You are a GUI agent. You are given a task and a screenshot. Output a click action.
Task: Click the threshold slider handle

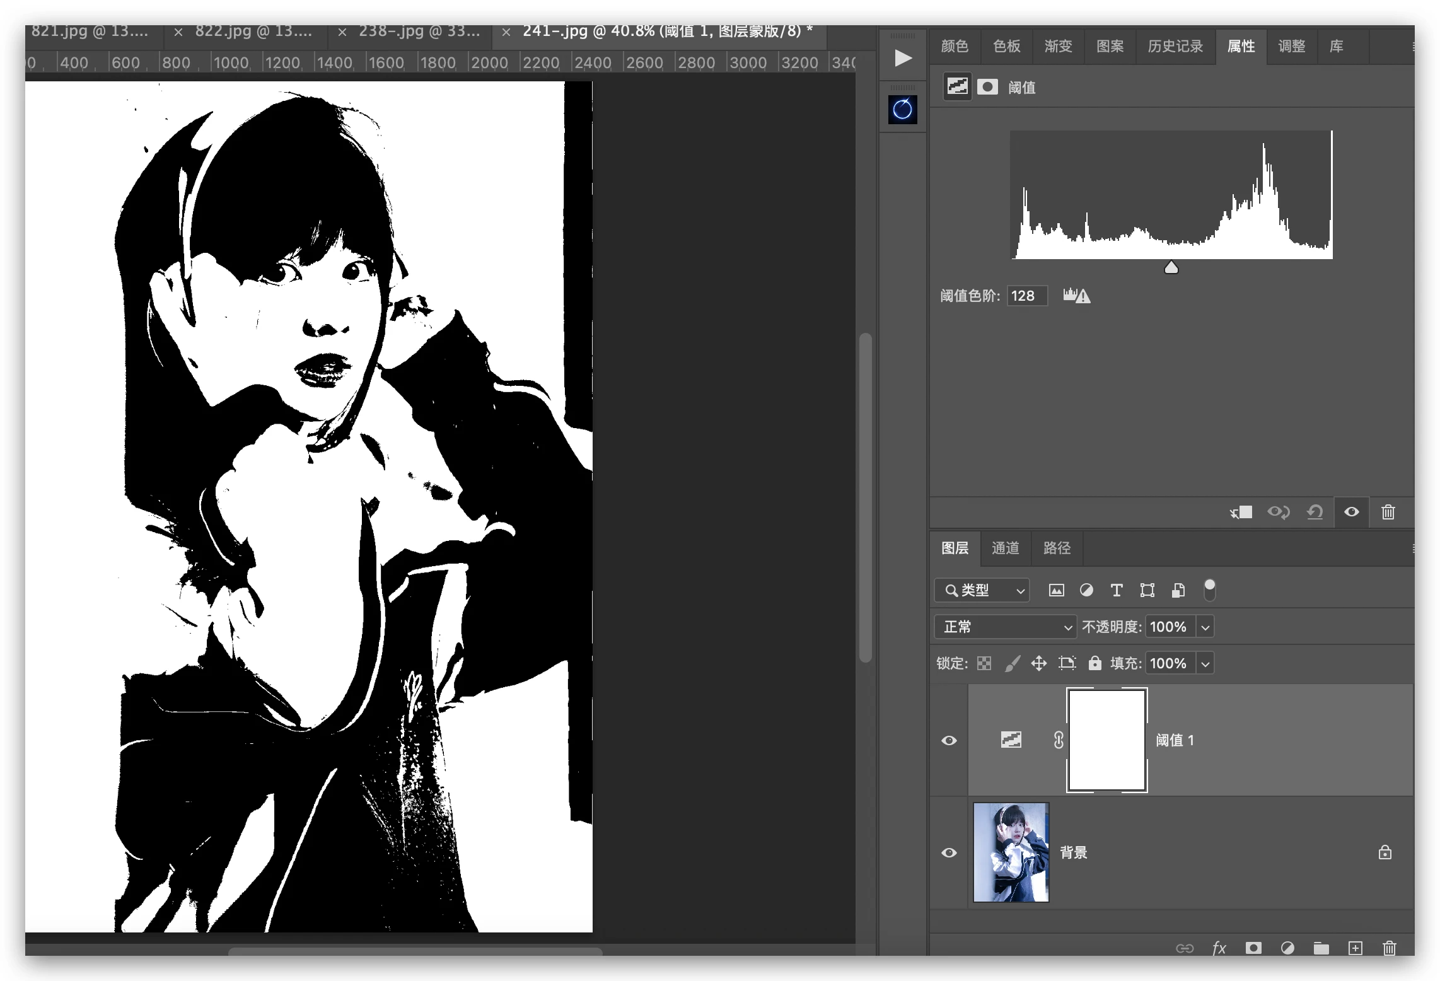point(1171,268)
